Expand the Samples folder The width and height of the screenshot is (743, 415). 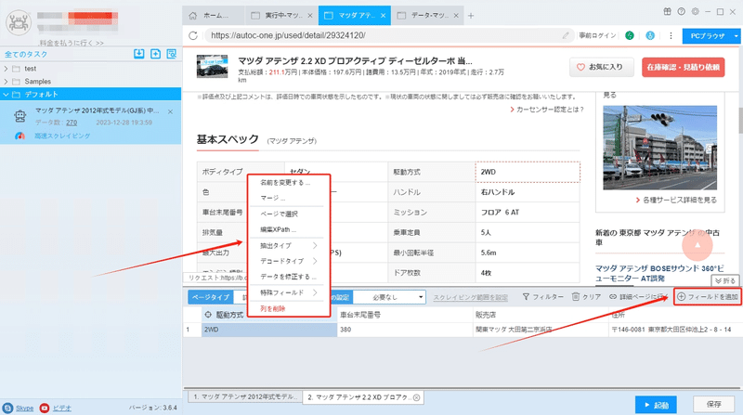pyautogui.click(x=6, y=82)
